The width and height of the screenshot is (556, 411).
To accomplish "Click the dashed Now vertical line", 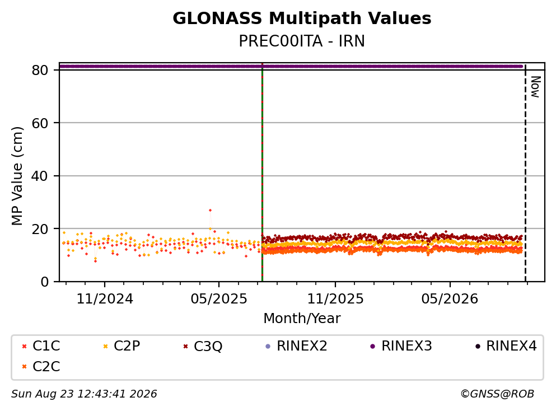I will pyautogui.click(x=525, y=172).
